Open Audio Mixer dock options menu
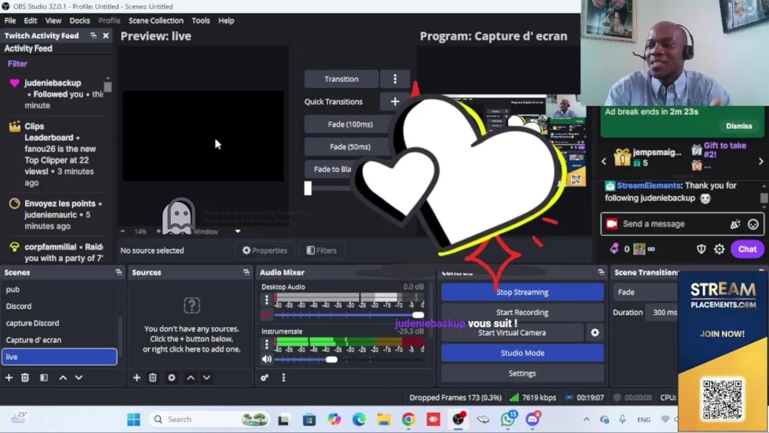This screenshot has width=769, height=433. 284,378
